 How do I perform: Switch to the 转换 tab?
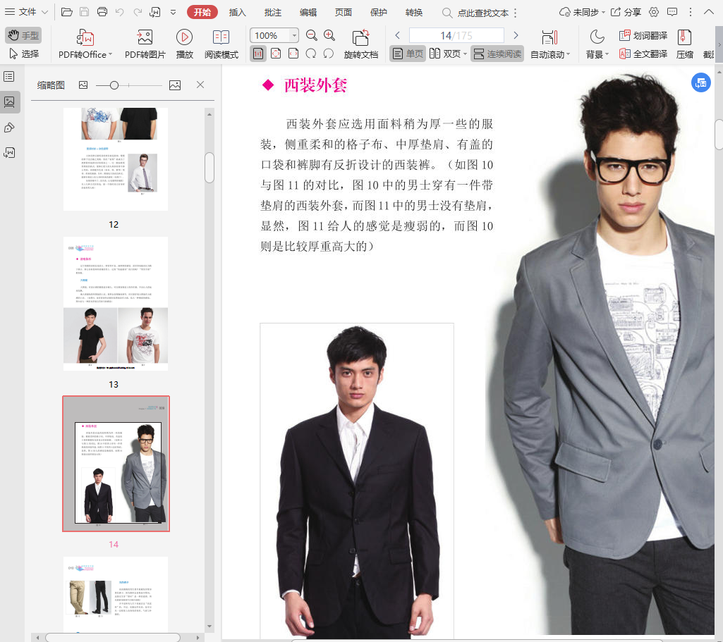[x=413, y=13]
